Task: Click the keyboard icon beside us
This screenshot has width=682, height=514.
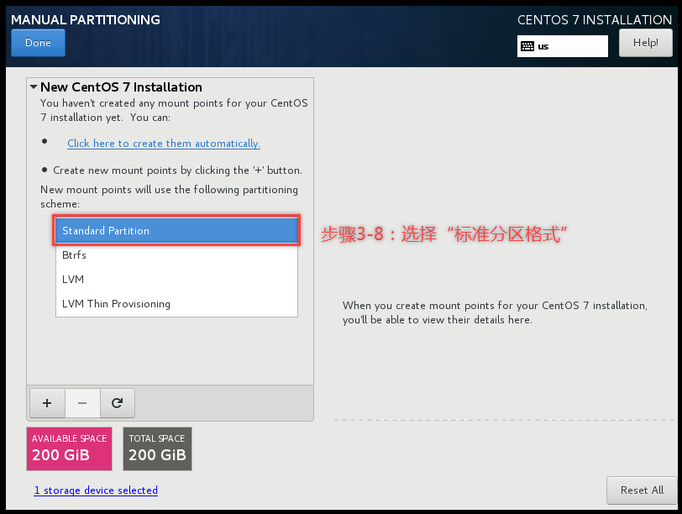Action: pyautogui.click(x=527, y=46)
